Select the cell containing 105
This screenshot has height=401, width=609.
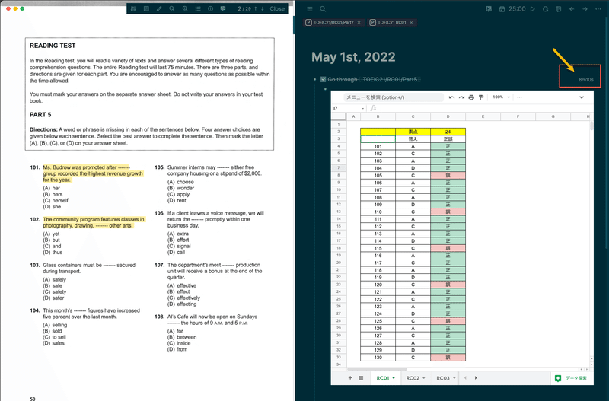pyautogui.click(x=378, y=176)
